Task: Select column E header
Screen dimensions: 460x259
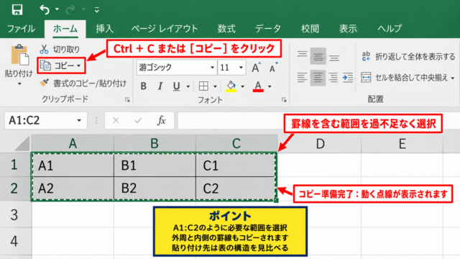Action: [402, 144]
